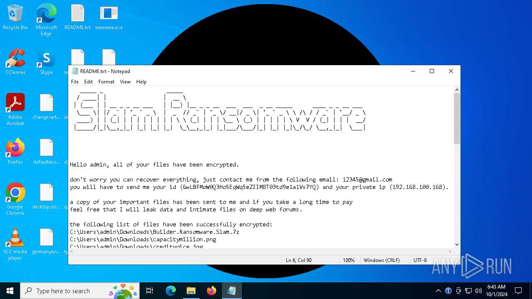The image size is (532, 299).
Task: Show hidden system tray icons
Action: [x=438, y=291]
